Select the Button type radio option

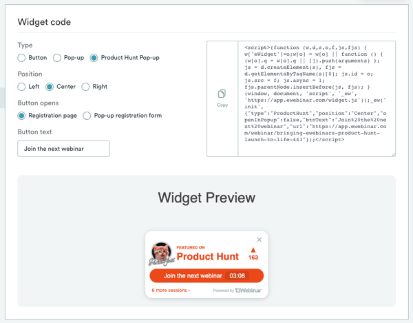click(x=22, y=58)
